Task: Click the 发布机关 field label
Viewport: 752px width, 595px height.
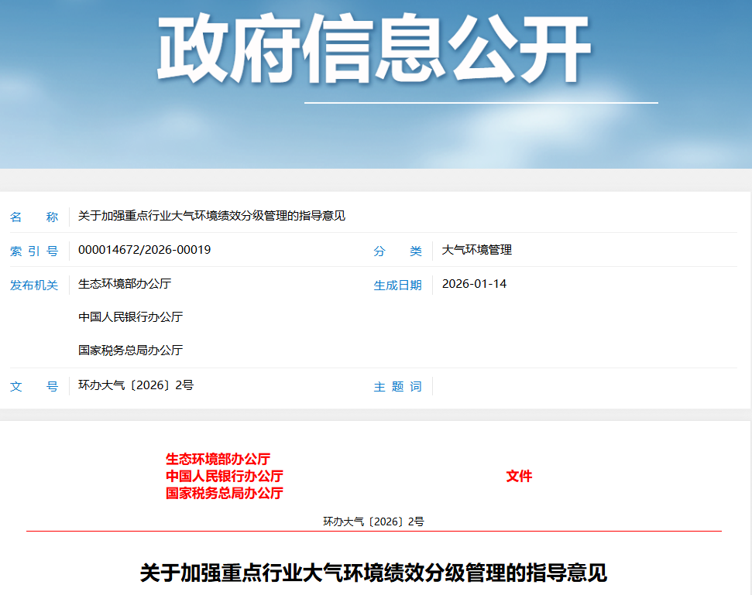Action: (x=34, y=283)
